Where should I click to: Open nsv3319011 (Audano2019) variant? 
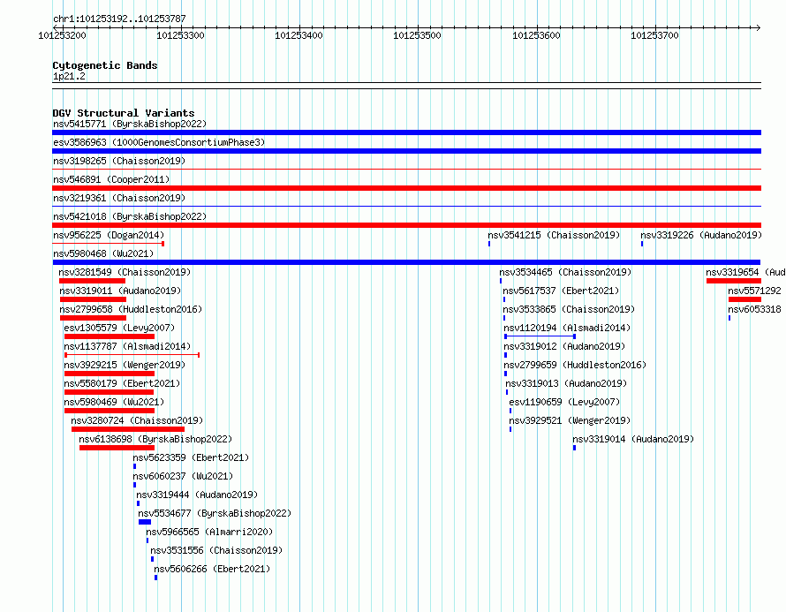click(120, 291)
